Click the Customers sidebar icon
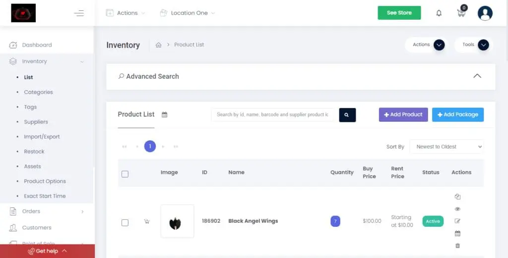This screenshot has width=508, height=258. [x=13, y=228]
